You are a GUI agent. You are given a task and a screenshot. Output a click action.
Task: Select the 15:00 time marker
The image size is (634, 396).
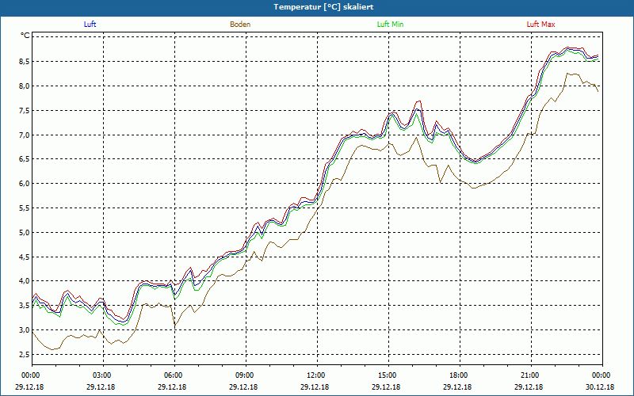[x=388, y=375]
